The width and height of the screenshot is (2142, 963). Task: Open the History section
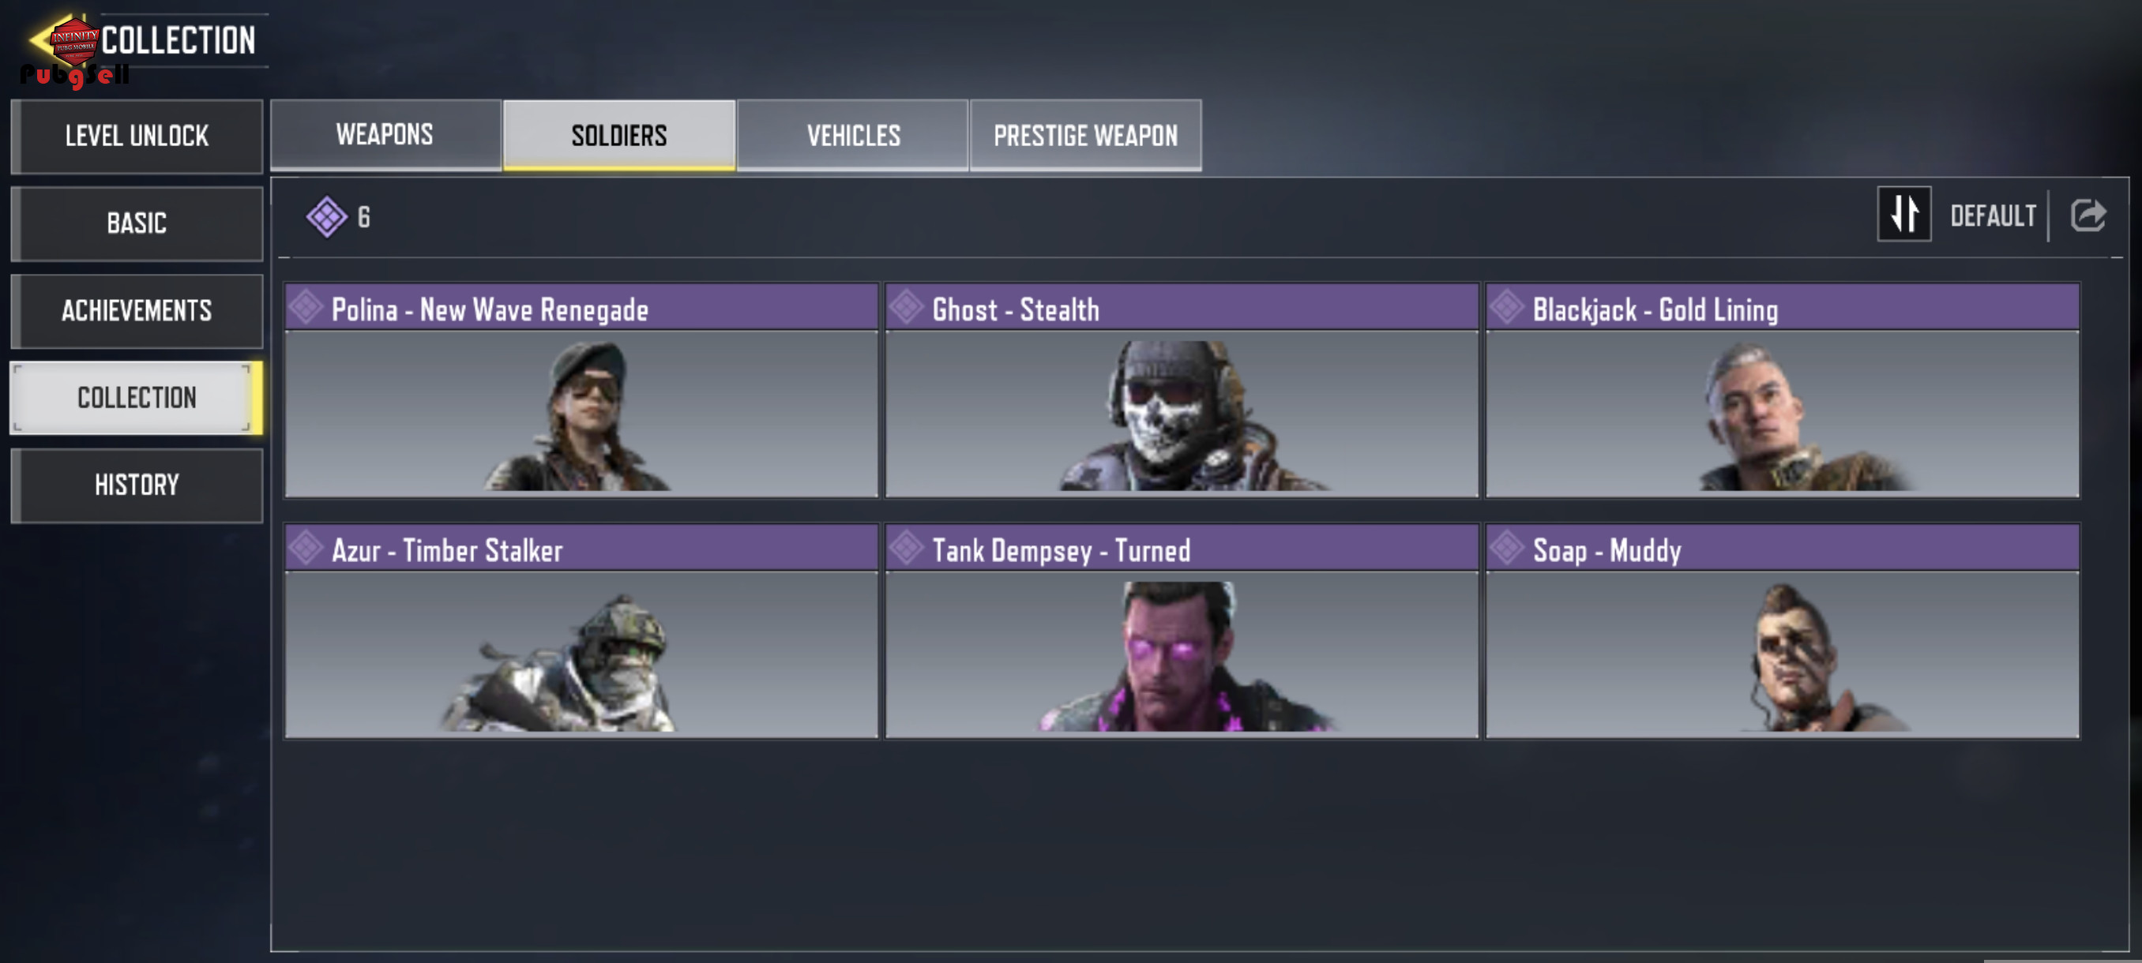[x=137, y=485]
